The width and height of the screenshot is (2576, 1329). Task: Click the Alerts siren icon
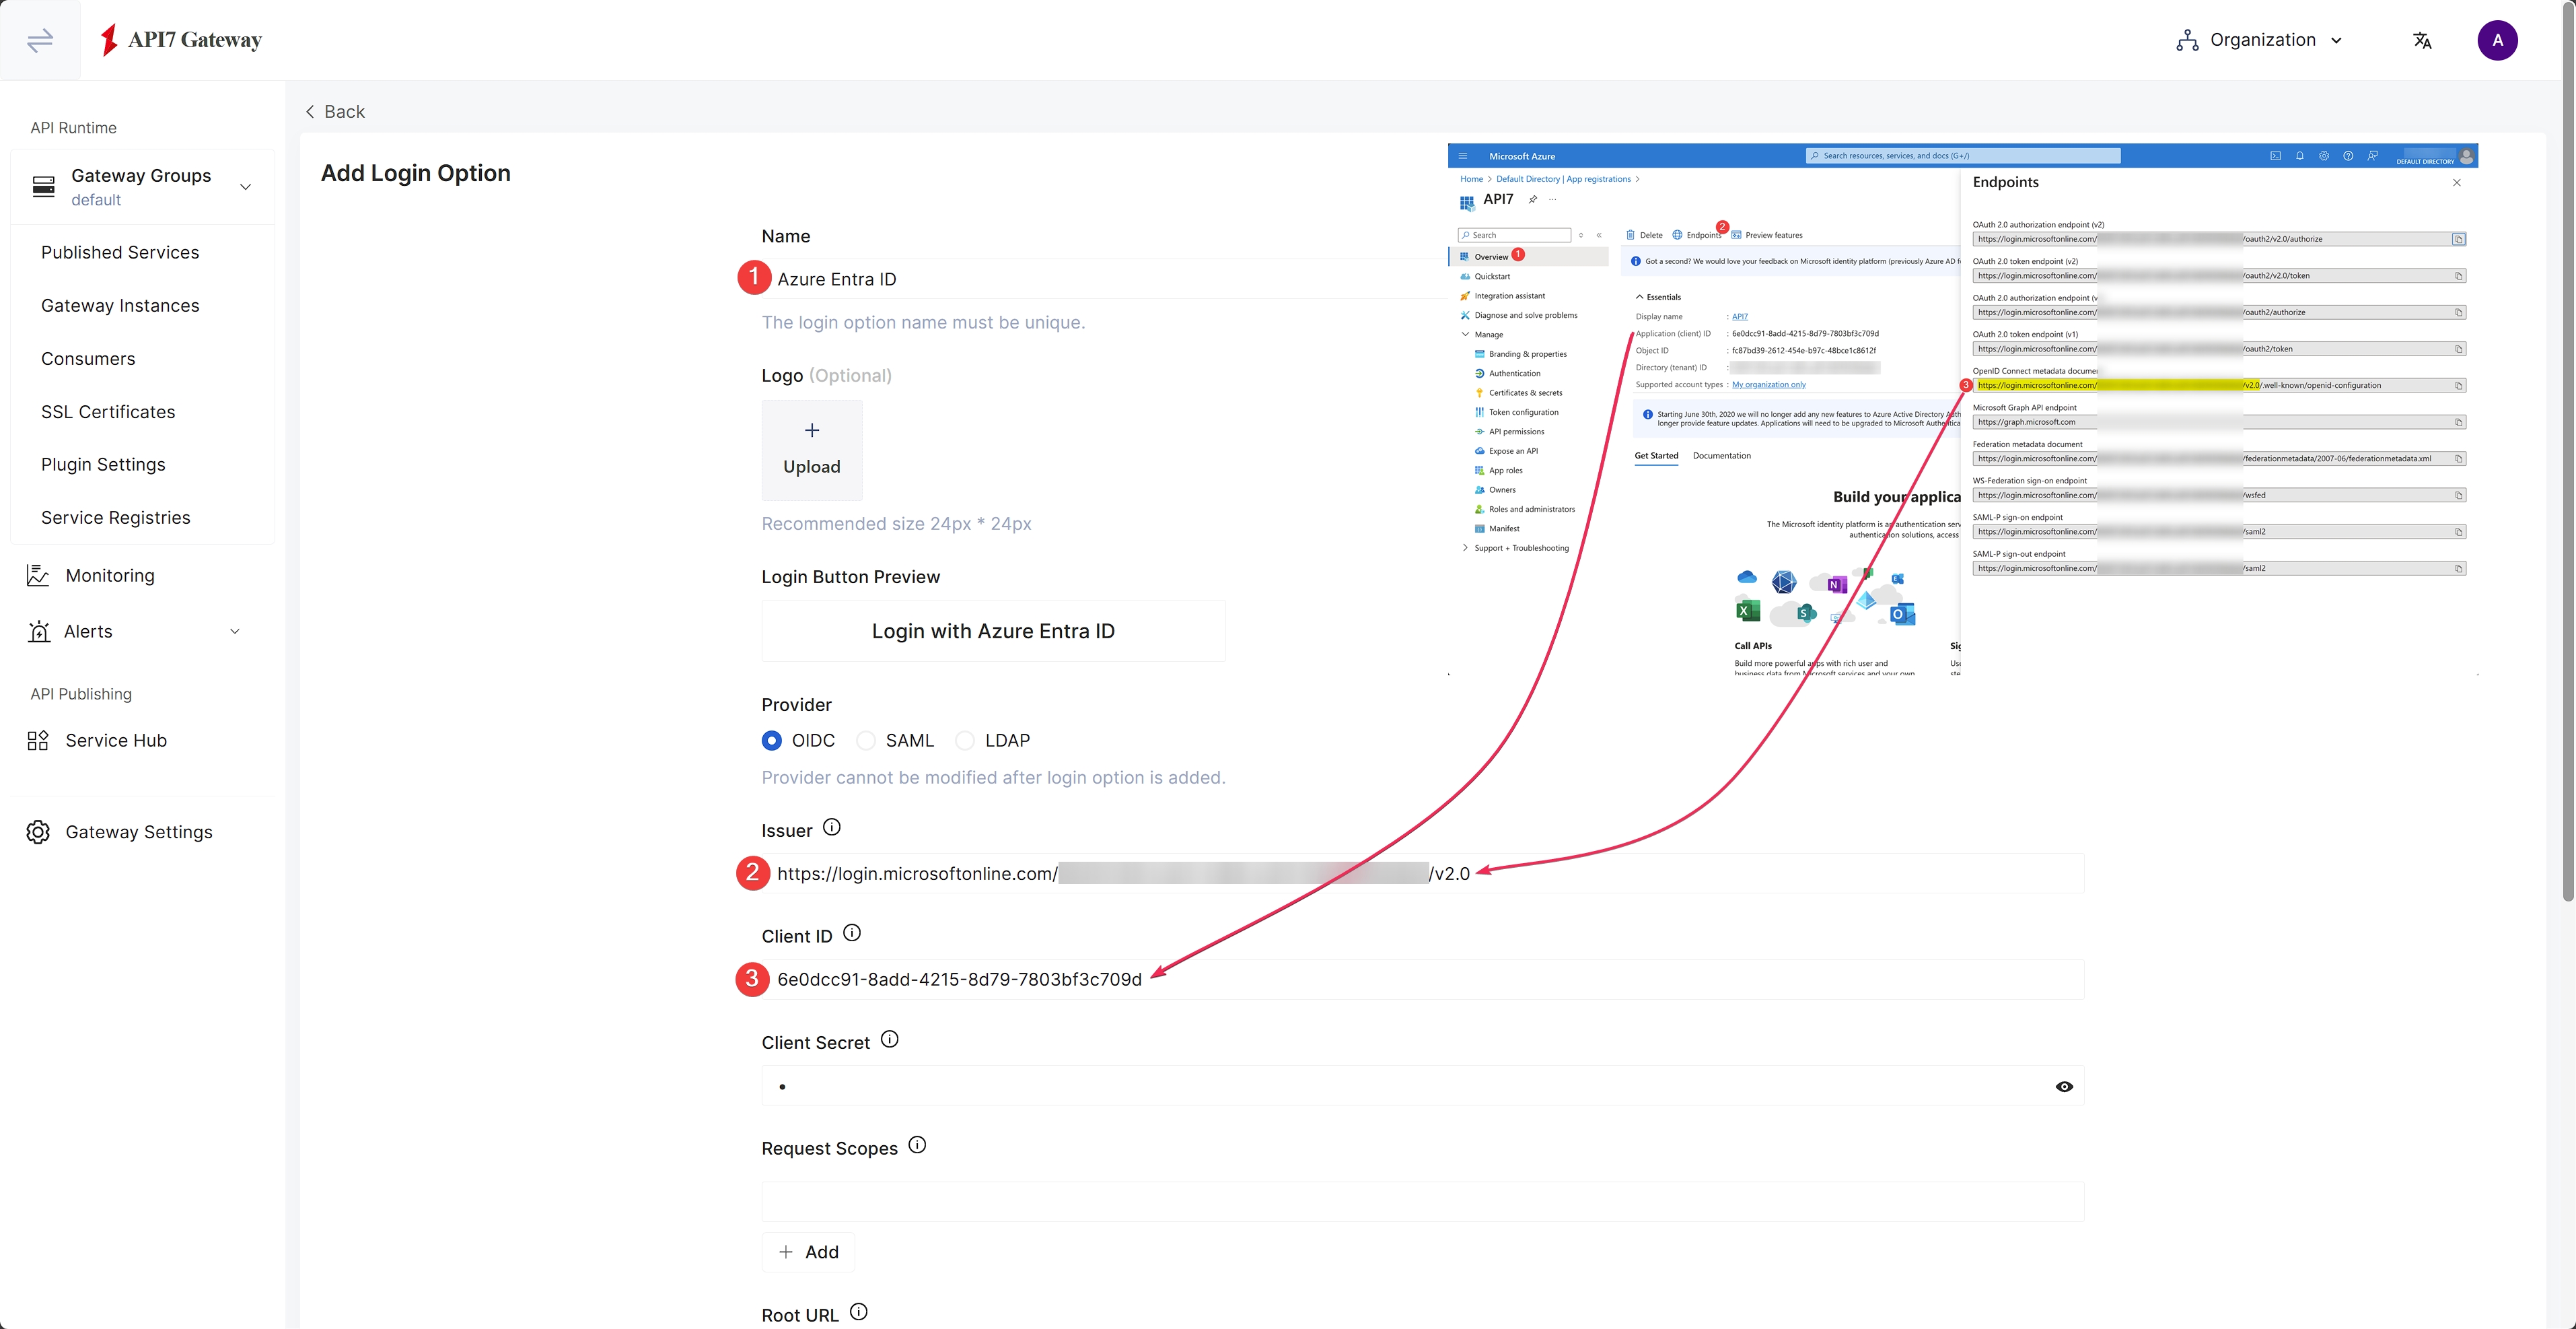tap(38, 632)
